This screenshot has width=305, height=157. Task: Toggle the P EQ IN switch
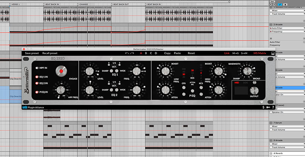pyautogui.click(x=37, y=92)
